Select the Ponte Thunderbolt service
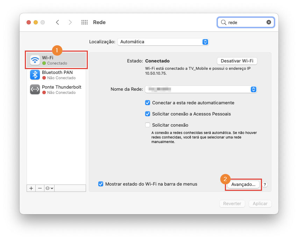298x240 pixels. 56,90
